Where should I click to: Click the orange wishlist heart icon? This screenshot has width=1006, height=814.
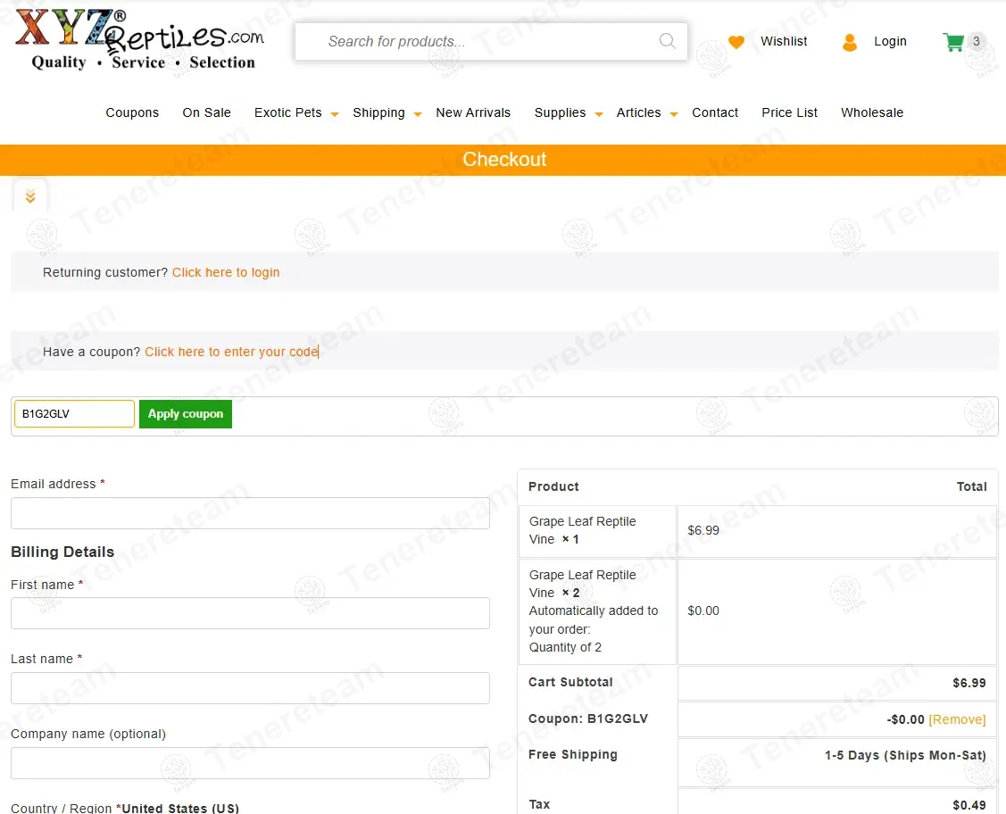[736, 42]
